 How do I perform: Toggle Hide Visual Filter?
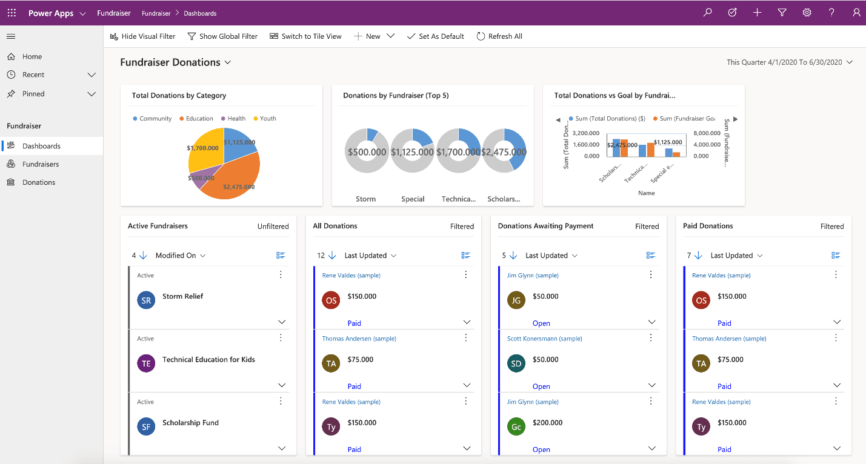142,36
